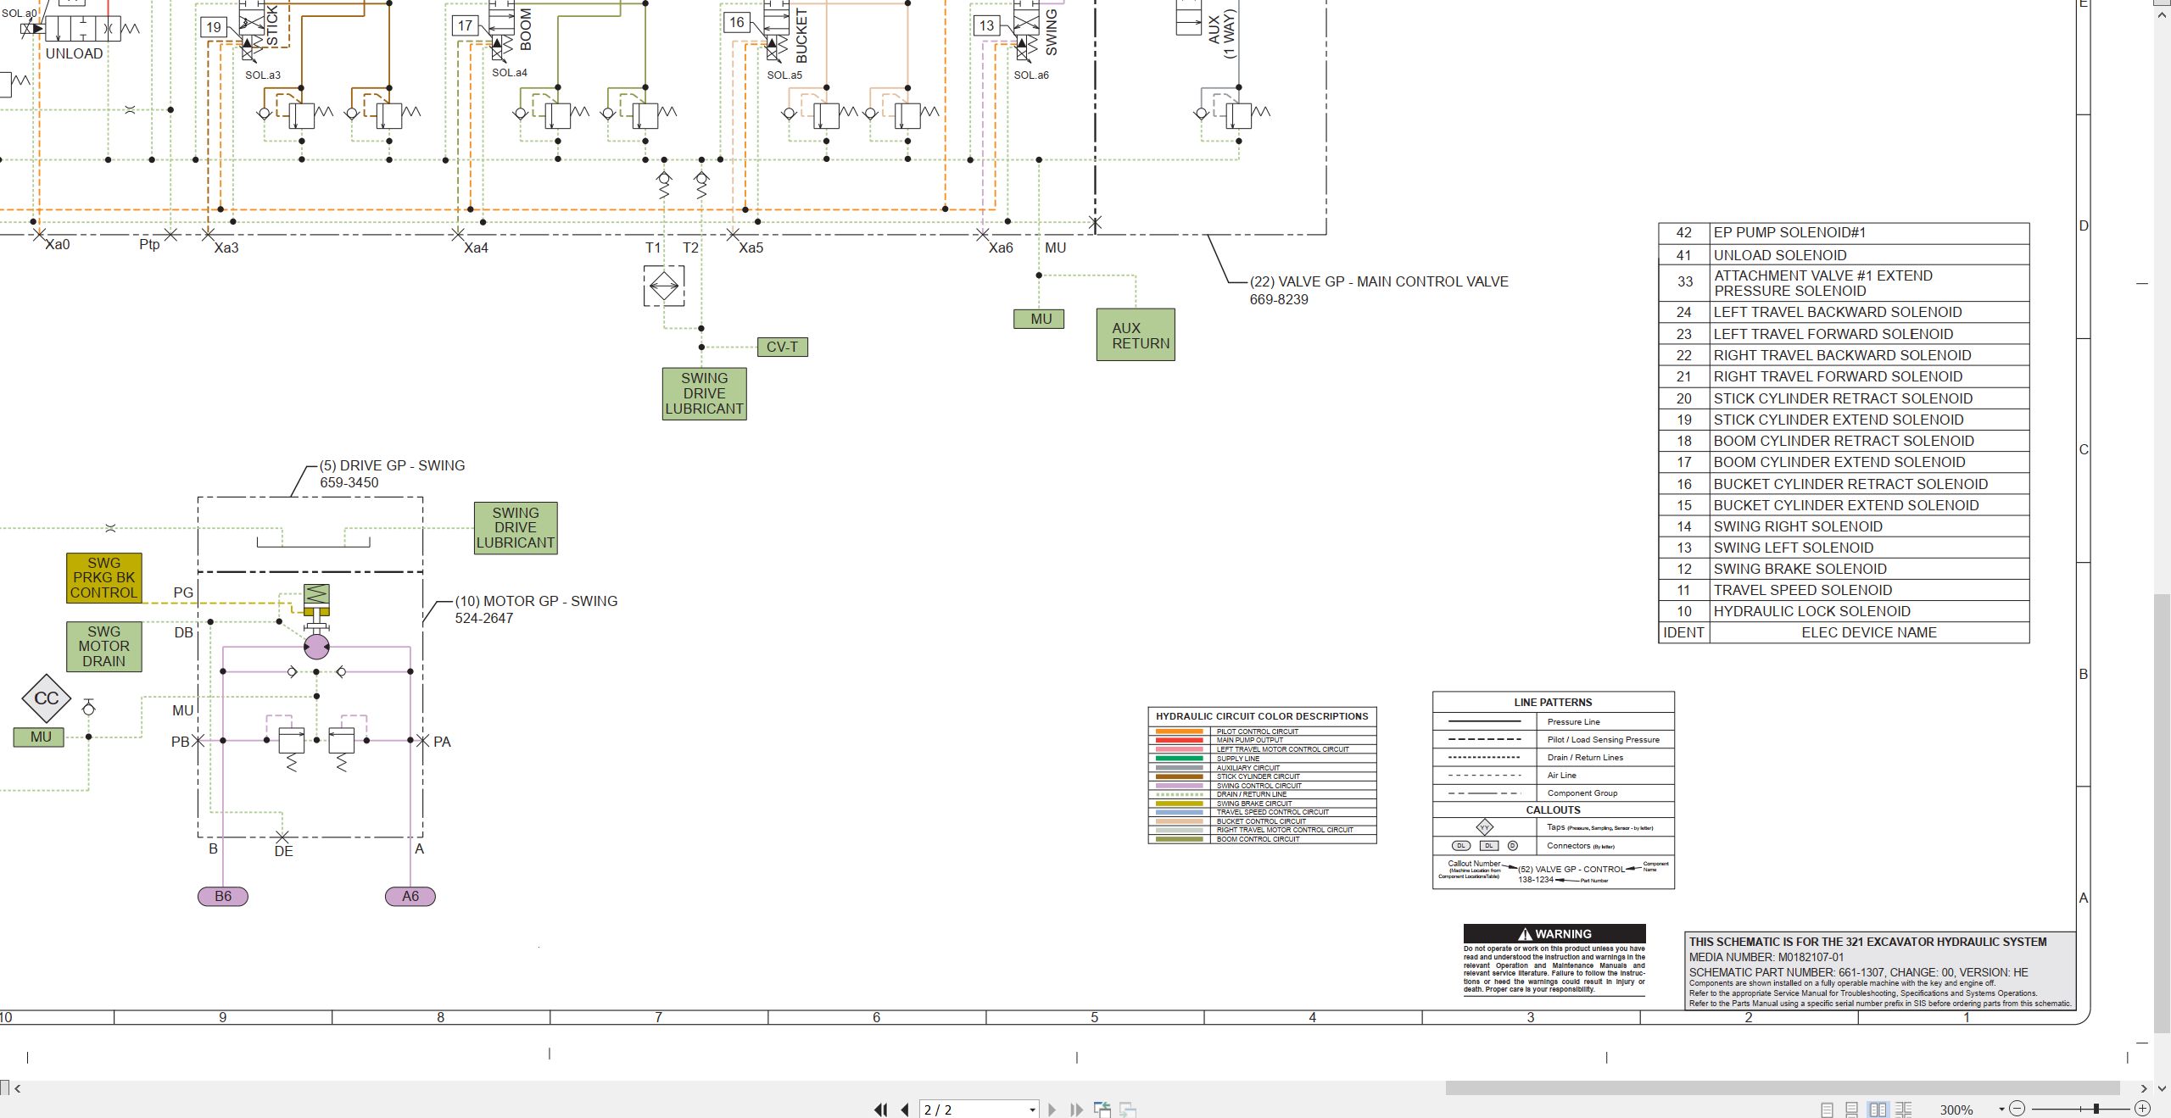The width and height of the screenshot is (2171, 1118).
Task: Click the MEDIA NUMBER M0182107-01 text
Action: pyautogui.click(x=1766, y=957)
